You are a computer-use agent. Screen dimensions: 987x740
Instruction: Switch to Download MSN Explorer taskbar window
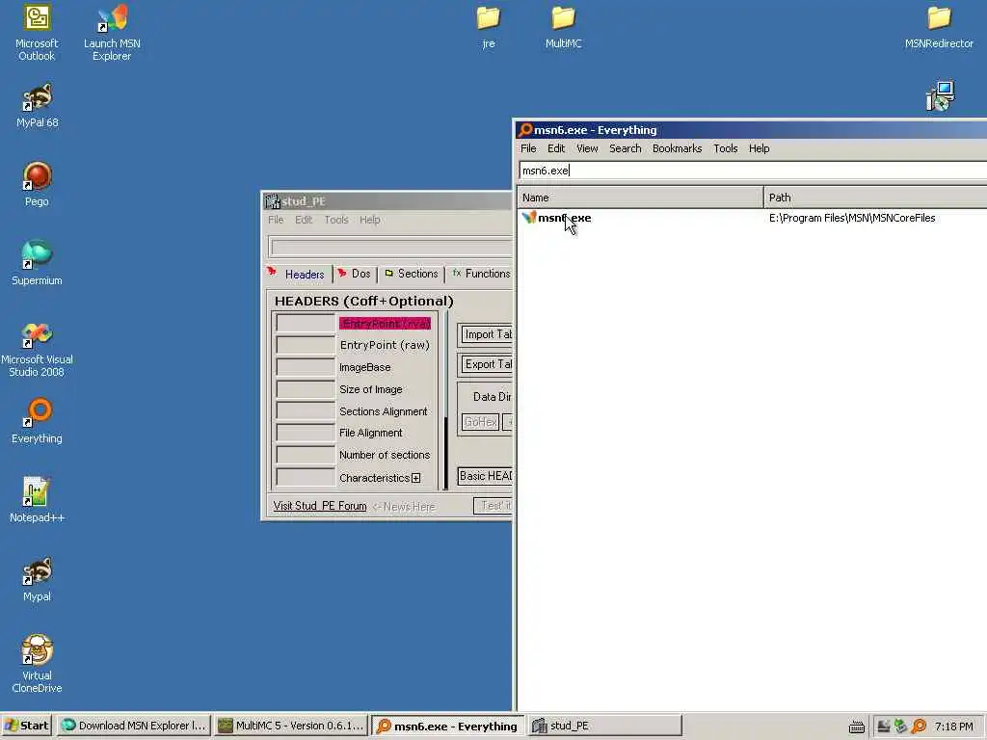pos(133,727)
